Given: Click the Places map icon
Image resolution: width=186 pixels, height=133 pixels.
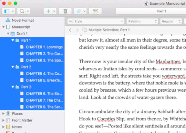Looking at the screenshot, I should tap(8, 113).
